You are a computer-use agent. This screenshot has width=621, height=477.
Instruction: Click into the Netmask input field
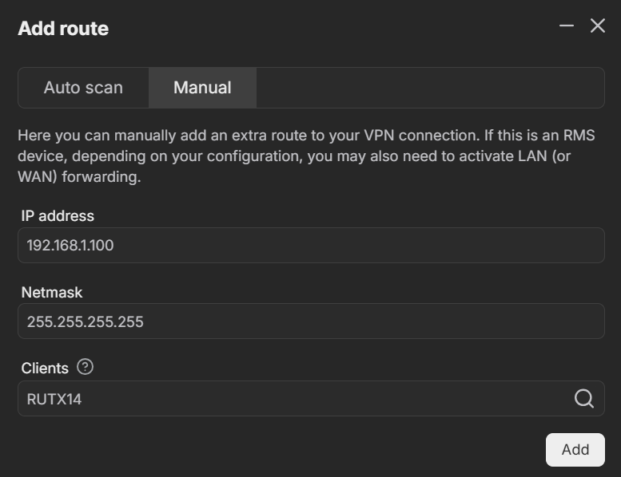[x=310, y=322]
